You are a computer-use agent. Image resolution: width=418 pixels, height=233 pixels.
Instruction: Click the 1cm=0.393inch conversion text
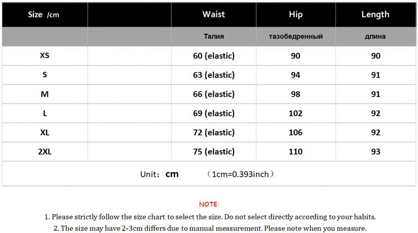pyautogui.click(x=240, y=174)
